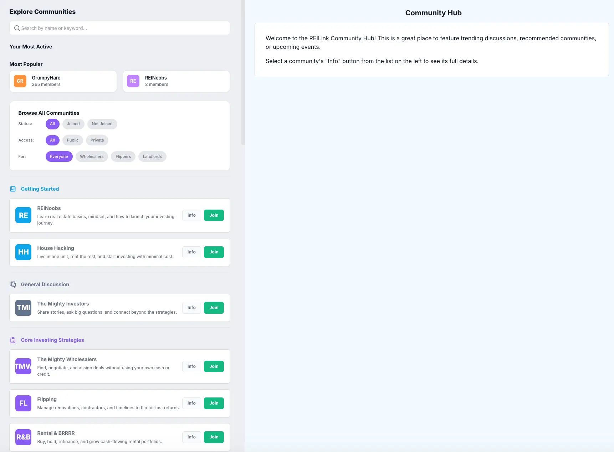Click the community search input field
Viewport: 614px width, 452px height.
[119, 28]
